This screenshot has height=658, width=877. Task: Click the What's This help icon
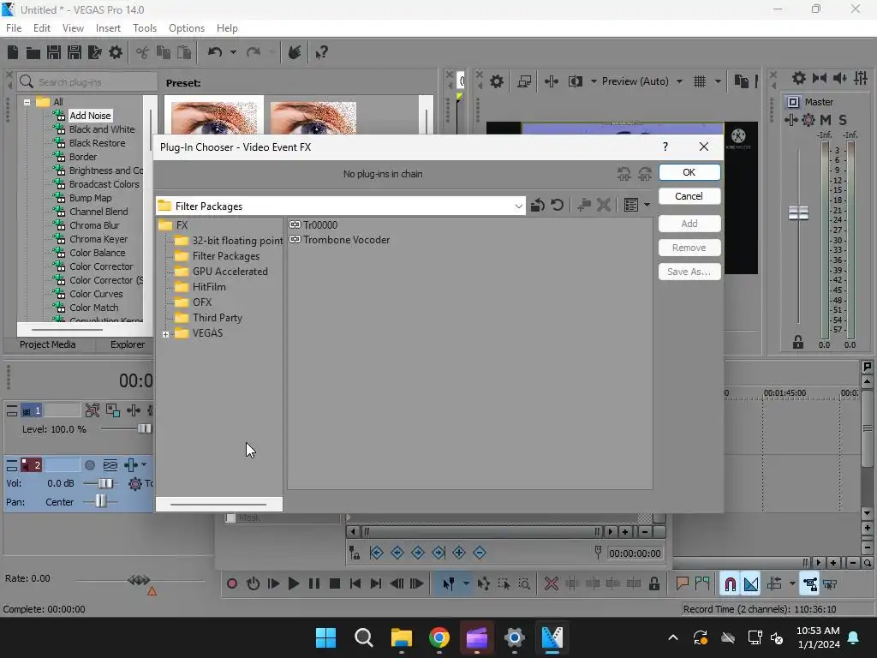pos(321,52)
